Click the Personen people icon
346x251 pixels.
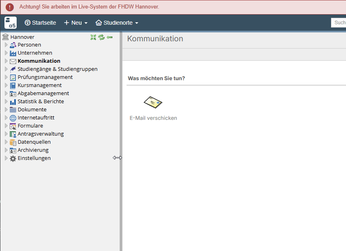pos(13,45)
